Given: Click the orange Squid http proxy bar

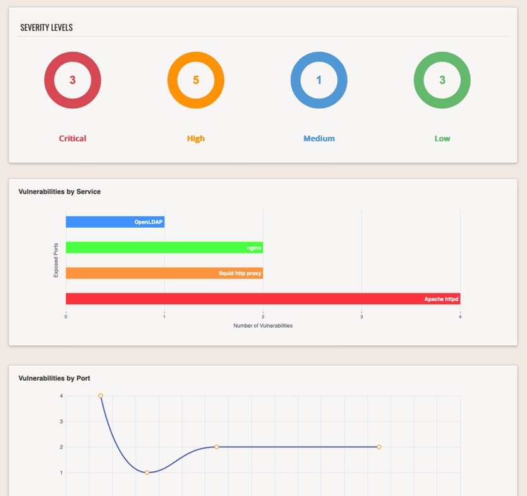Looking at the screenshot, I should (x=164, y=273).
